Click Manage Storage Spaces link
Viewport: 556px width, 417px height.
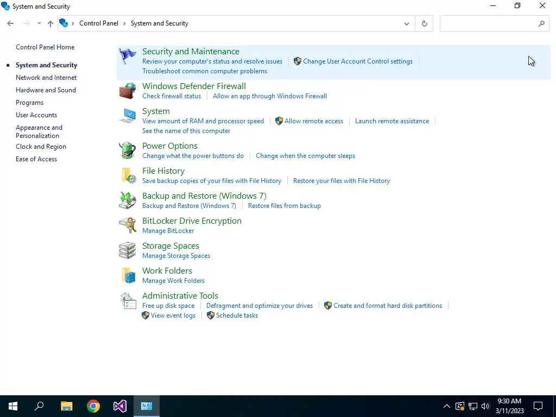(176, 256)
